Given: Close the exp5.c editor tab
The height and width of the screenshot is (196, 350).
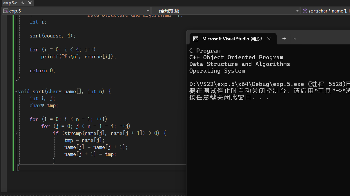Looking at the screenshot, I should (29, 3).
